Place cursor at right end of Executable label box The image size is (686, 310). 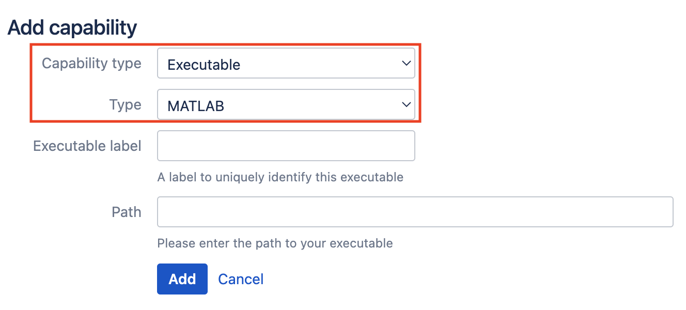tap(409, 146)
